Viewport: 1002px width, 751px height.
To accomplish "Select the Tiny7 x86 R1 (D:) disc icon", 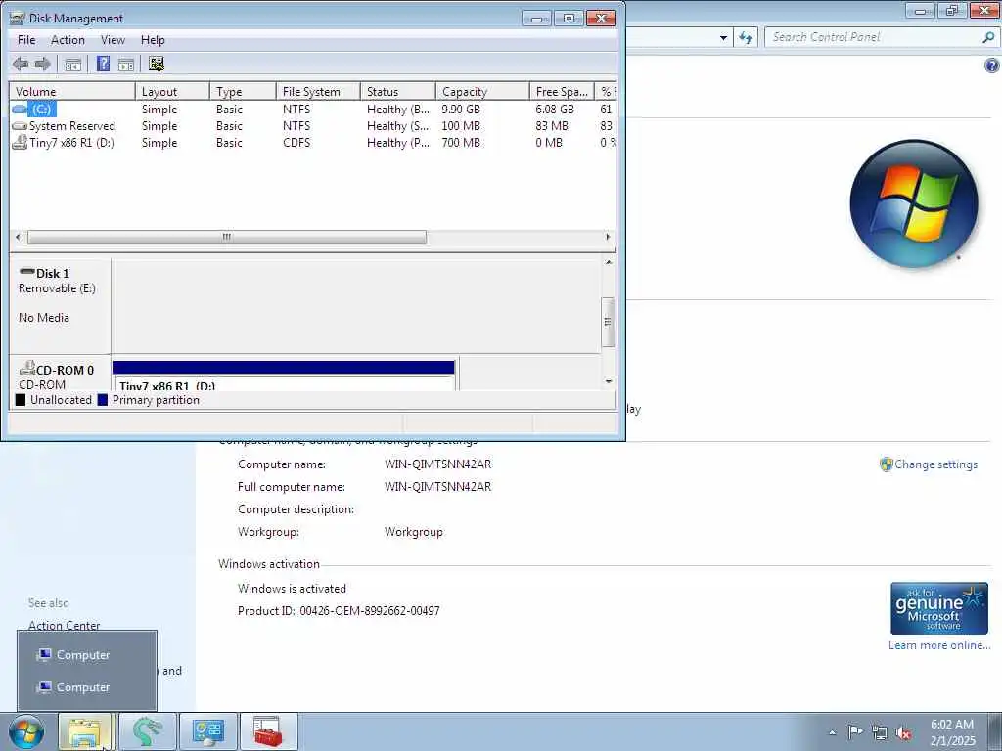I will point(20,142).
